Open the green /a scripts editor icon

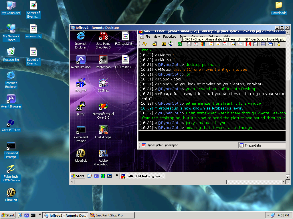point(180,44)
